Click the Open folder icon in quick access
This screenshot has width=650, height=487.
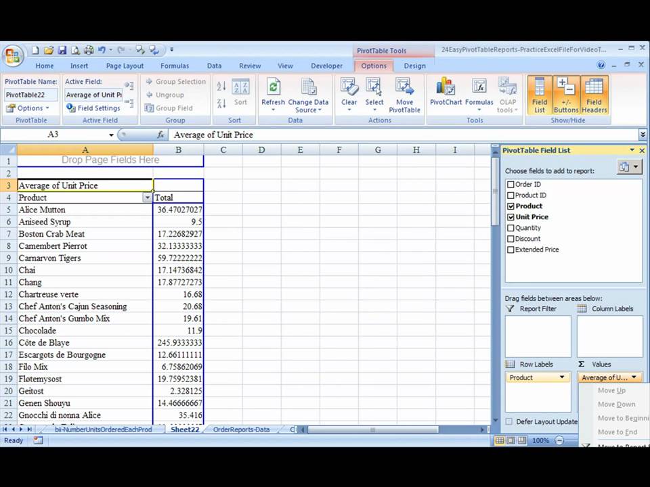click(49, 50)
